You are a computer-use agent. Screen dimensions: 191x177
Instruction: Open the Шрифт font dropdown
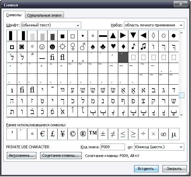pyautogui.click(x=51, y=25)
